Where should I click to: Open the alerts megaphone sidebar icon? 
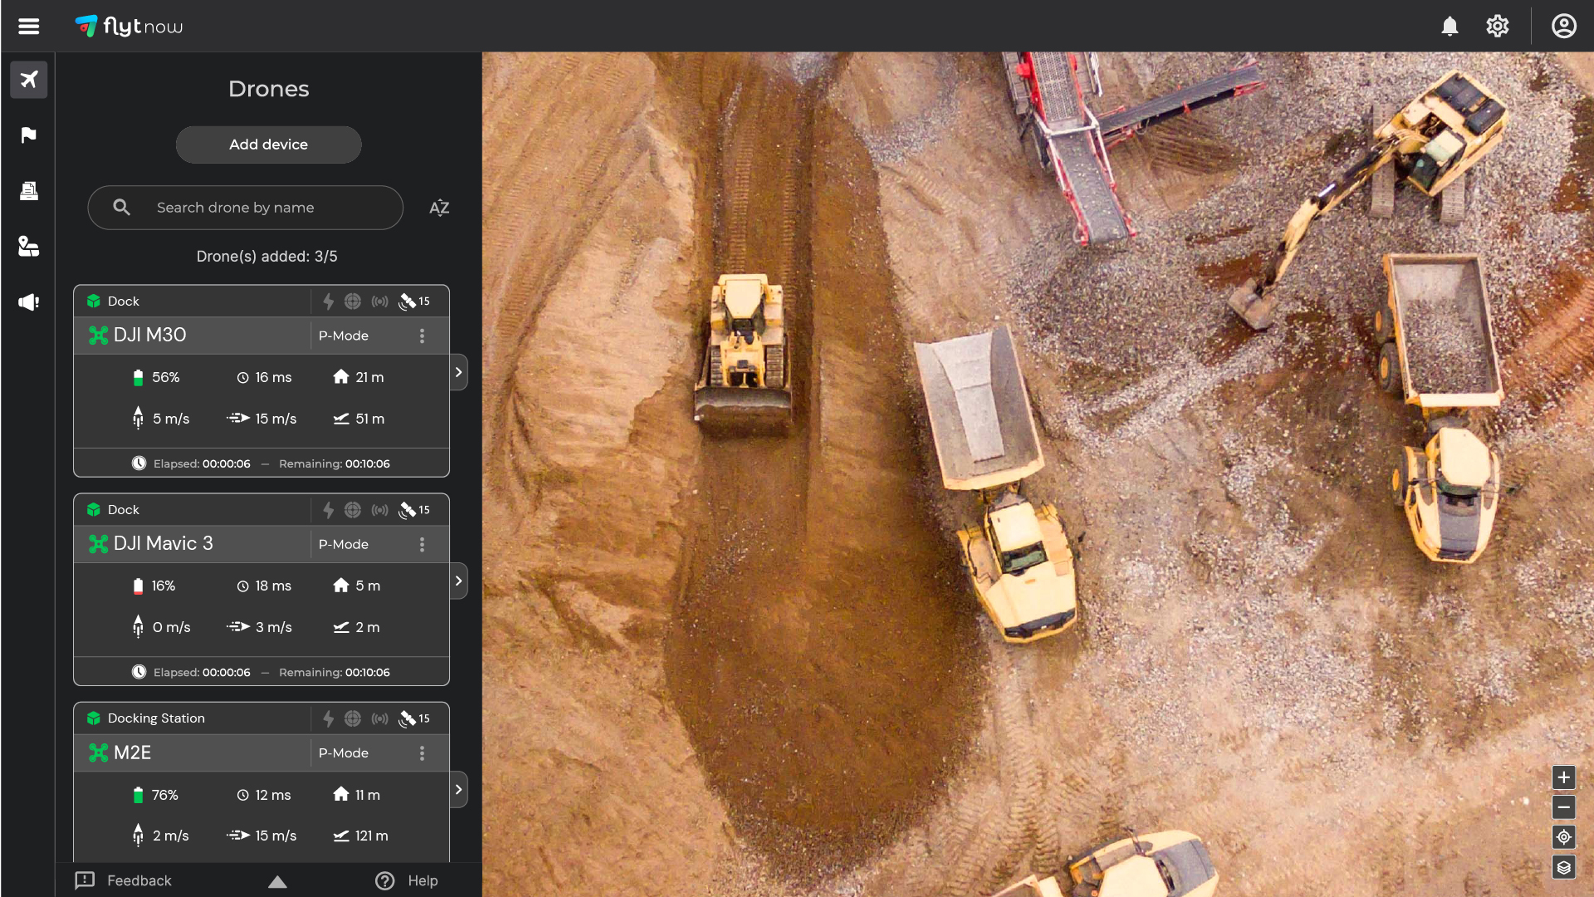coord(29,302)
